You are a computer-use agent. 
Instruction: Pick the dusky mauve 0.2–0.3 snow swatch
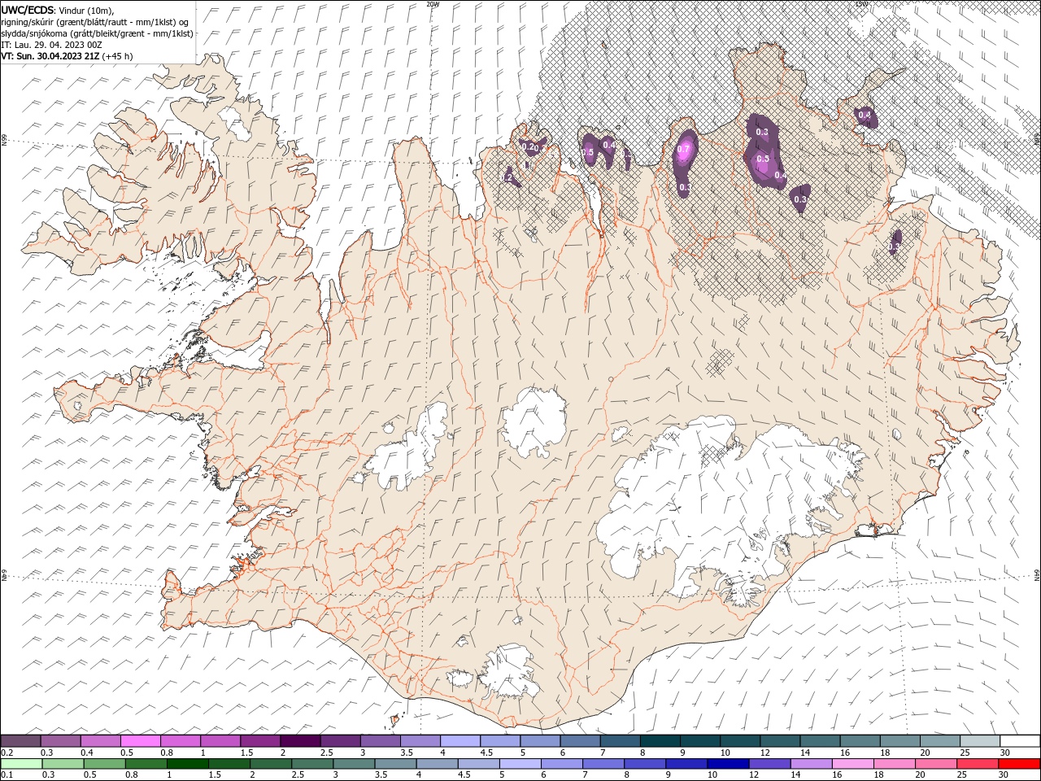[20, 741]
